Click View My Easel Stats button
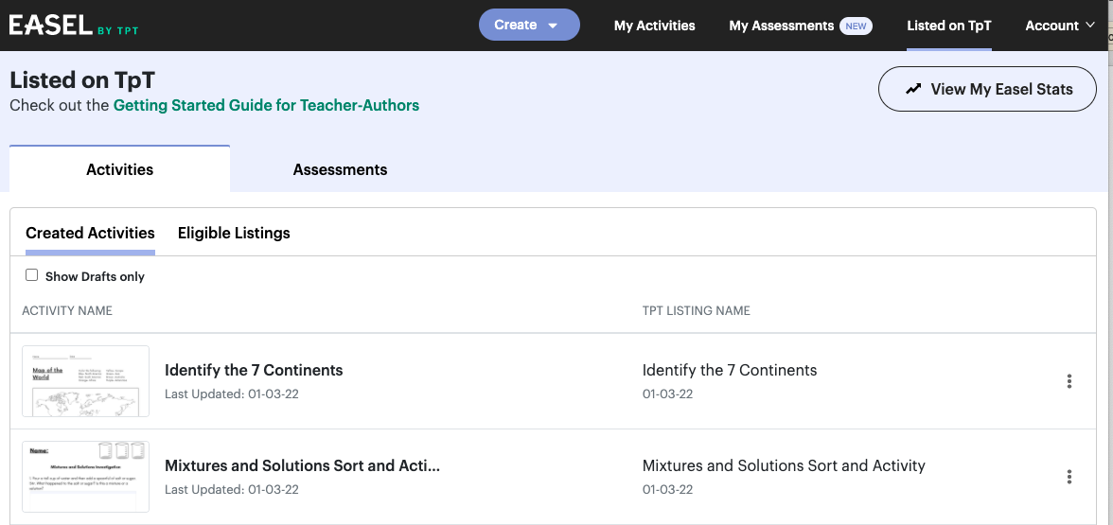This screenshot has width=1113, height=525. tap(987, 89)
